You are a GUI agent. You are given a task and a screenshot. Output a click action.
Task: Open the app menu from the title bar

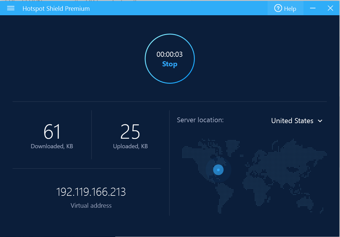pos(10,8)
